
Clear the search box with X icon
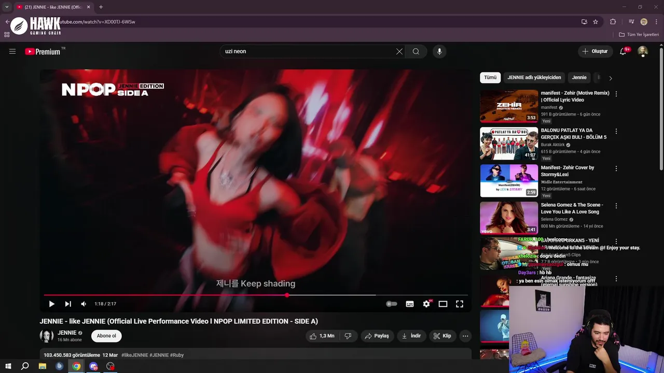pos(399,51)
